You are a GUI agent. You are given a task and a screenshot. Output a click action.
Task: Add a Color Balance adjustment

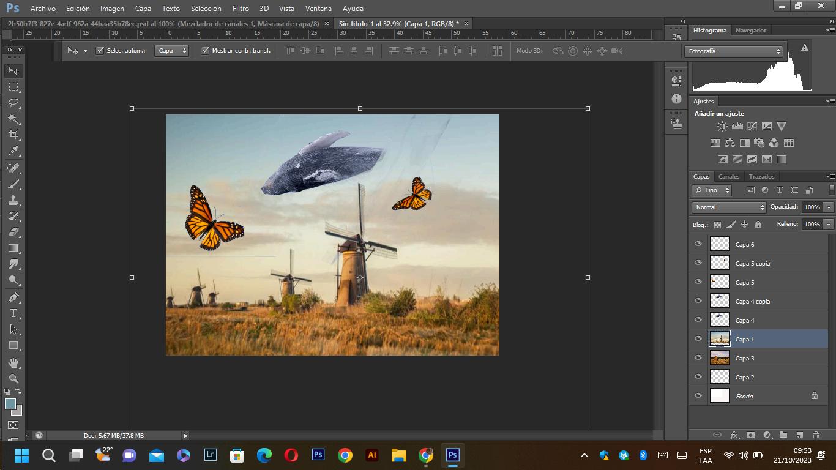coord(730,143)
